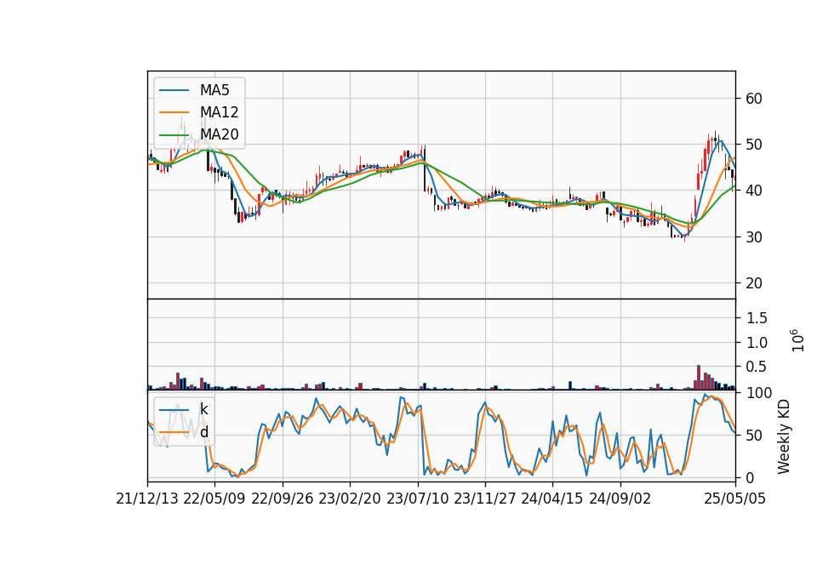Click the tallest volume bar near 2025
This screenshot has height=587, width=817.
[x=699, y=378]
